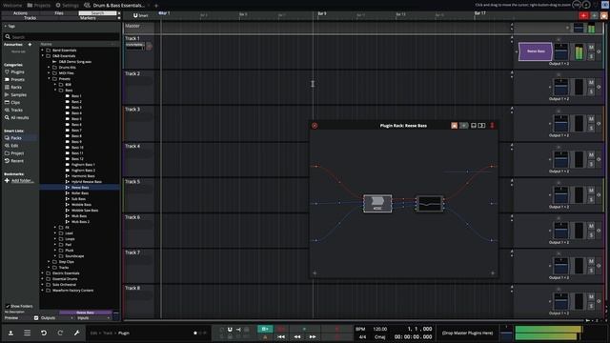This screenshot has width=610, height=343.
Task: Open the Samples category
Action: tap(15, 95)
